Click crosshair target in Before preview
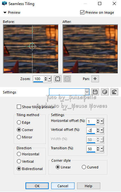The image size is (121, 193). pos(32,46)
